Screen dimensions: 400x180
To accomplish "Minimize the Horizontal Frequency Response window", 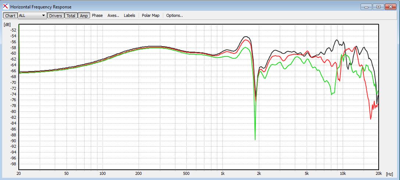I will (x=366, y=7).
